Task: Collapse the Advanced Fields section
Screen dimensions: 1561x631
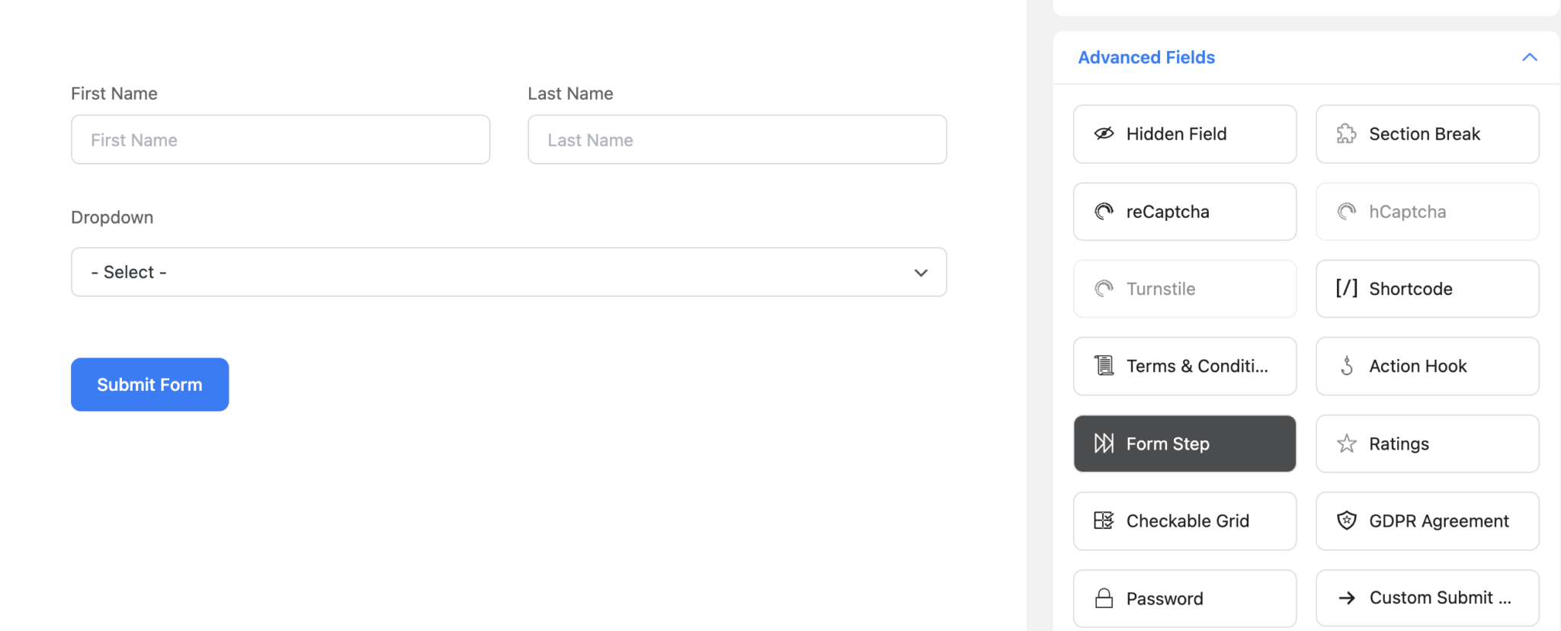Action: coord(1529,57)
